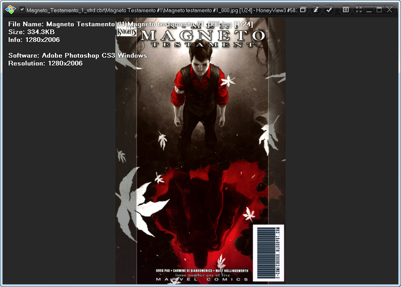Viewport: 401px width, 287px height.
Task: Click the title bar file path text
Action: (161, 11)
